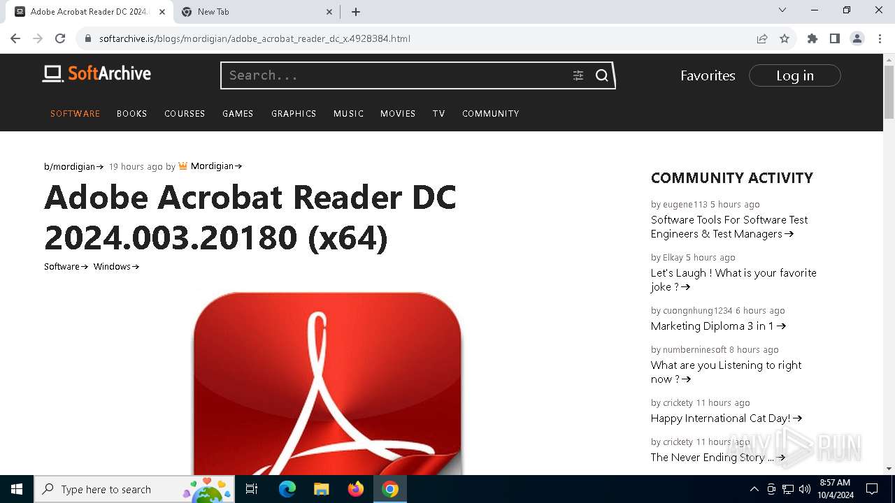Open the Chrome extensions puzzle icon
The width and height of the screenshot is (895, 503).
pyautogui.click(x=812, y=38)
